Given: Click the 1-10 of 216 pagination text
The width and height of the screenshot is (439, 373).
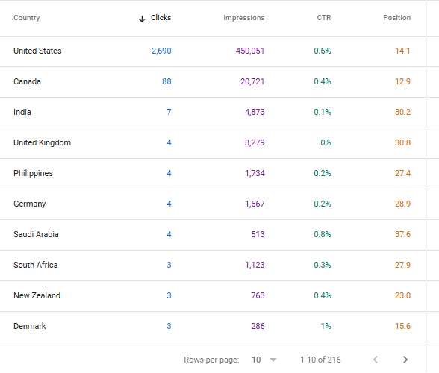Looking at the screenshot, I should (x=320, y=360).
